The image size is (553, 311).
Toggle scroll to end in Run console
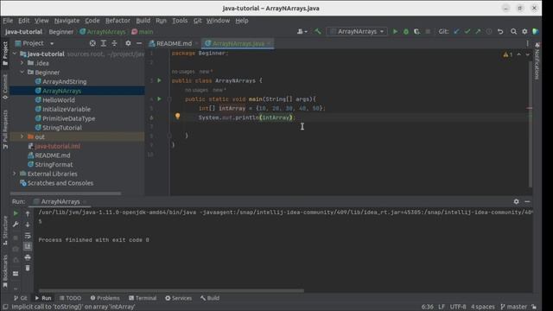pos(28,246)
